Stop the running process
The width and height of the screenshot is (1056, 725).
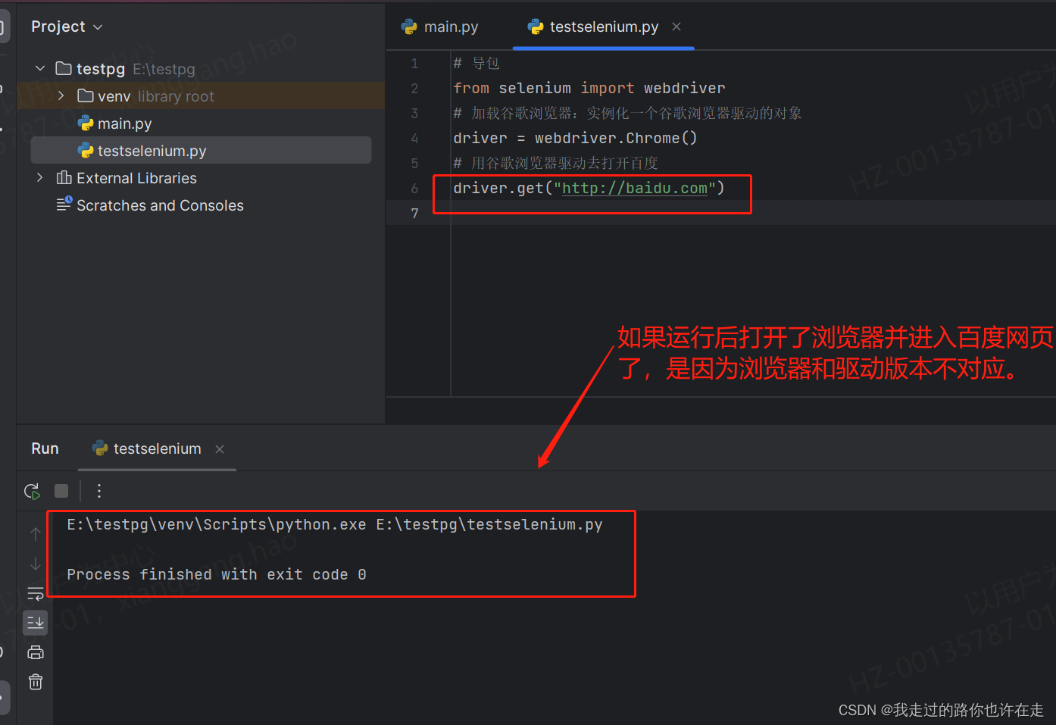tap(61, 491)
